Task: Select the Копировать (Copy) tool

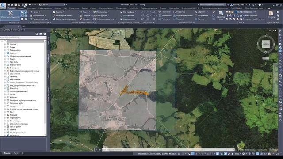Action: (x=165, y=16)
